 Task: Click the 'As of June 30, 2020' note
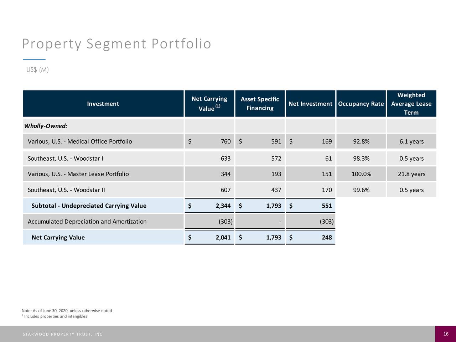pos(67,311)
